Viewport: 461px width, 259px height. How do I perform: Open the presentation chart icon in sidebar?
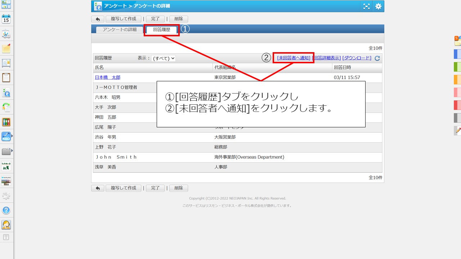6,34
